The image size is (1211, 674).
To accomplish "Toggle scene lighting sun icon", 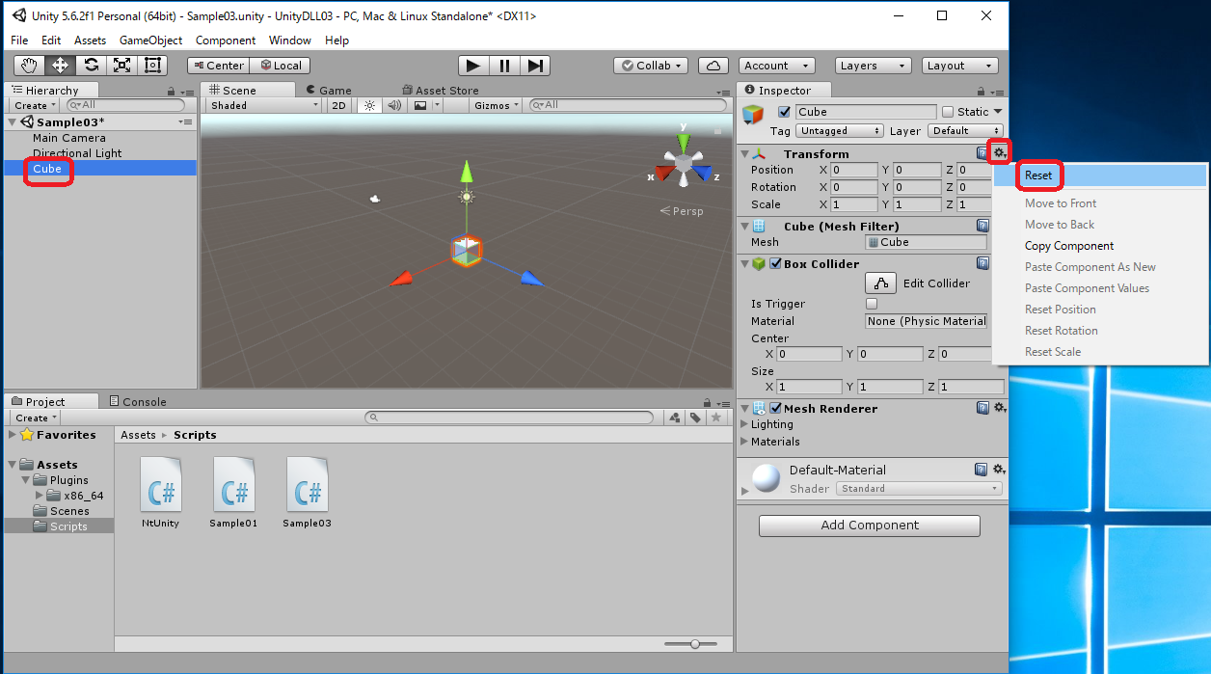I will 368,105.
